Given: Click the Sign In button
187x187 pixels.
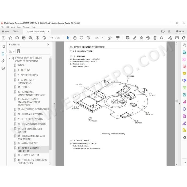Looking at the screenshot, I should pyautogui.click(x=180, y=32).
